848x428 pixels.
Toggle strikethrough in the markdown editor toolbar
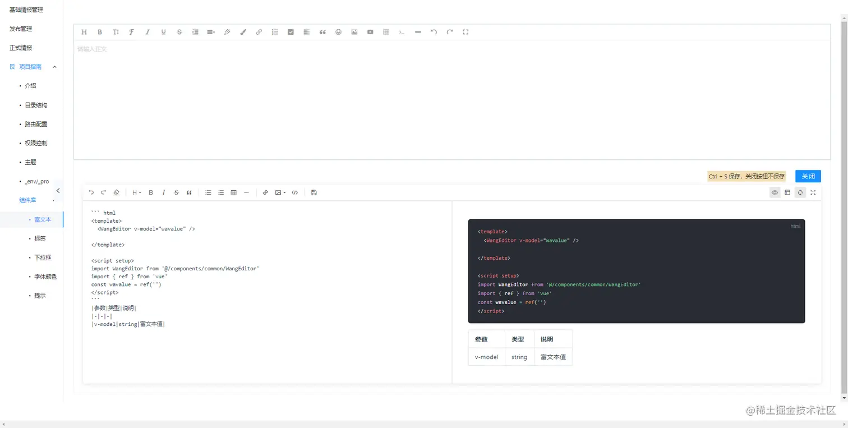[x=177, y=192]
